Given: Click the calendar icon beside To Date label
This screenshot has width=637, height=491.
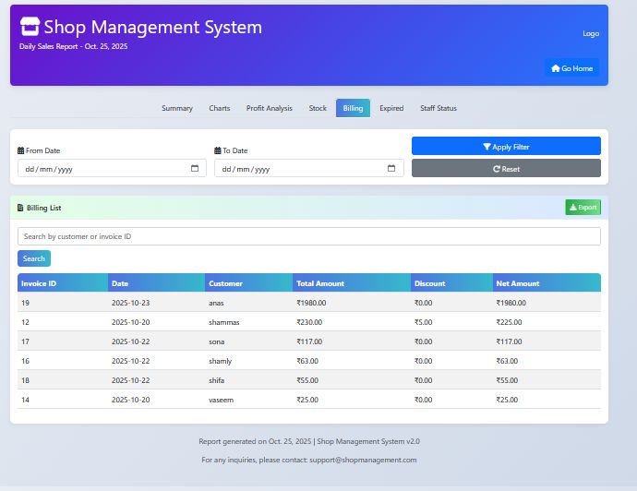Looking at the screenshot, I should (x=217, y=150).
